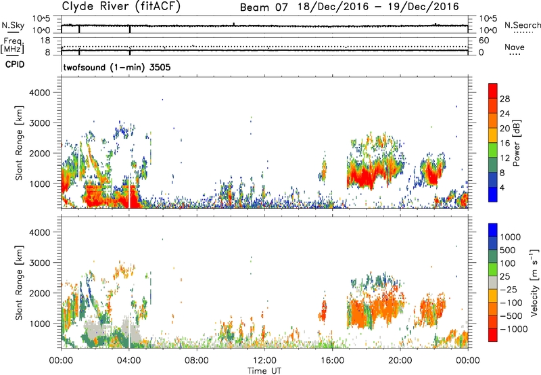The height and width of the screenshot is (375, 541).
Task: Click the yellow-green segment of Power color bar
Action: (493, 150)
